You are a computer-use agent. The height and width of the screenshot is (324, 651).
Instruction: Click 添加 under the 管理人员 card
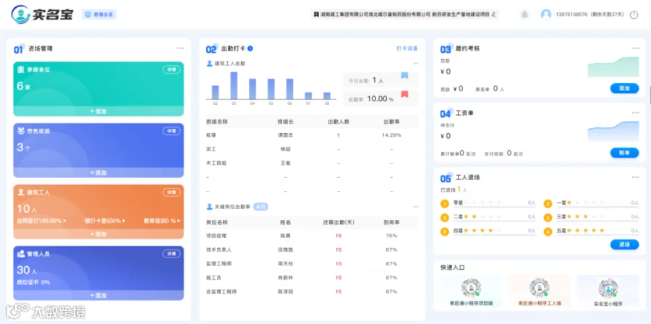tap(98, 295)
